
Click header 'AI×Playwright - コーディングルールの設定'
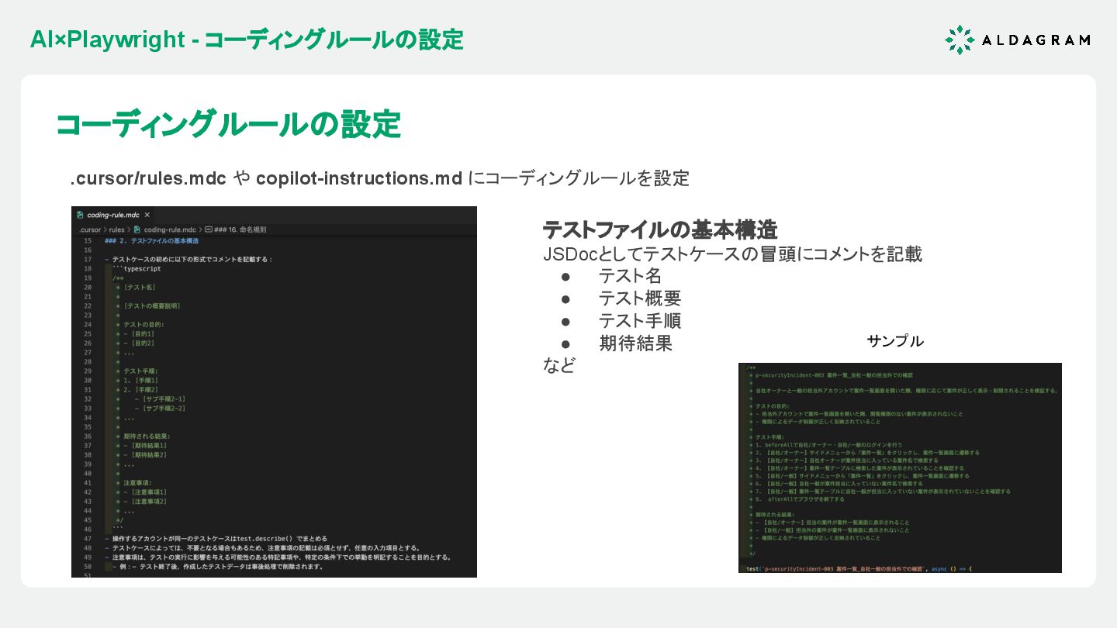(247, 39)
